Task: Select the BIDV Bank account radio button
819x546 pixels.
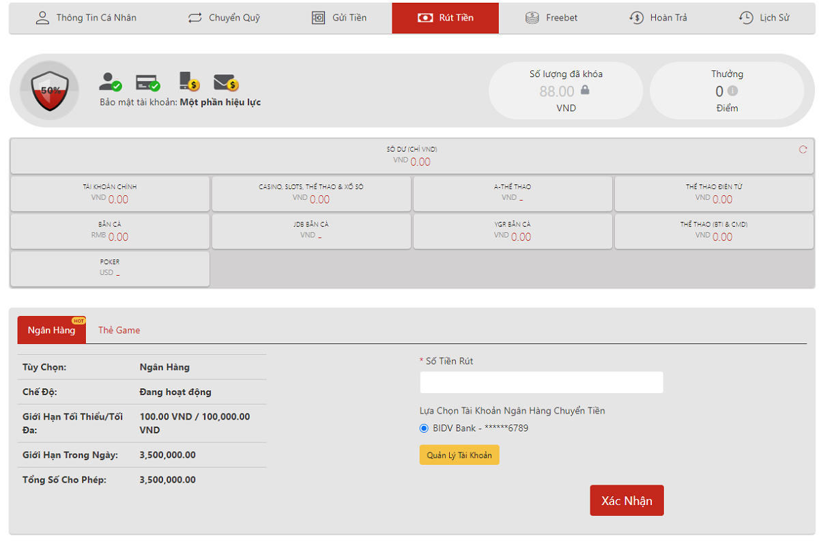Action: tap(424, 429)
